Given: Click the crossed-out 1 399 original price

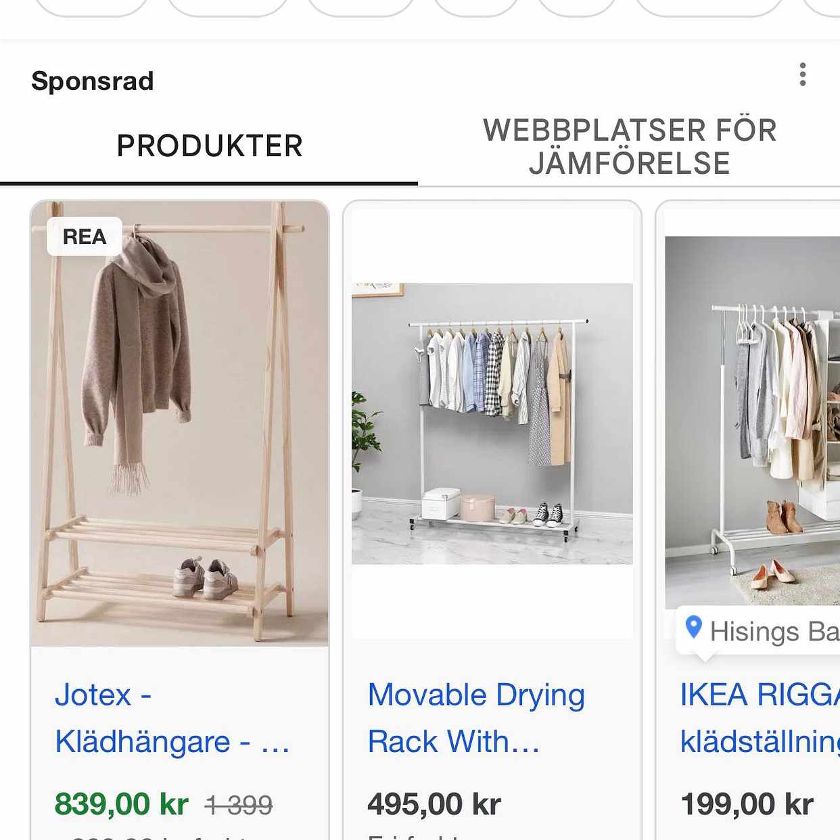Looking at the screenshot, I should (239, 806).
